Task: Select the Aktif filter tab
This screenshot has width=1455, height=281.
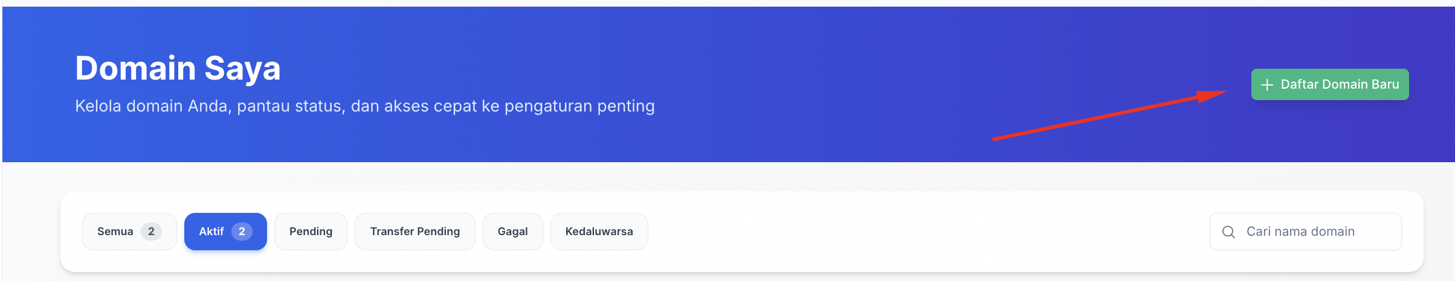Action: click(225, 232)
